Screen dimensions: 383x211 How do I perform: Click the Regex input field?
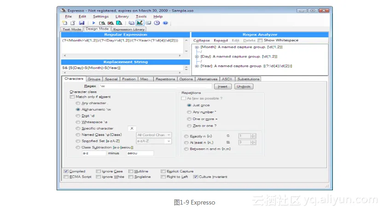point(155,86)
